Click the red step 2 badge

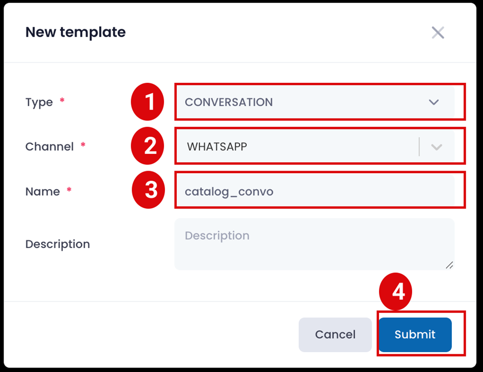click(147, 147)
